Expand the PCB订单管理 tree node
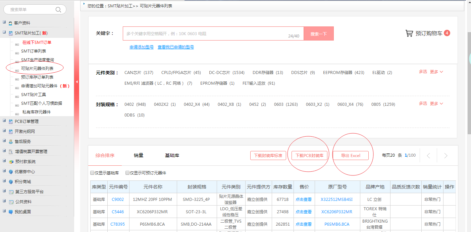Image resolution: width=471 pixels, height=232 pixels. coord(4,121)
